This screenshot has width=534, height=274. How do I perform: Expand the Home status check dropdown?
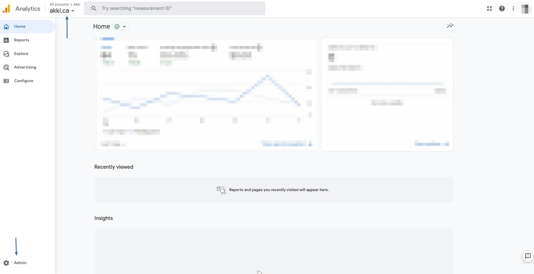[x=121, y=27]
